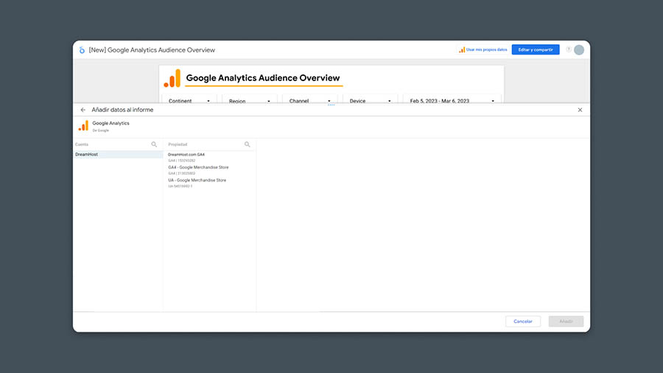Select the DreamHost account
This screenshot has width=663, height=373.
(x=118, y=154)
